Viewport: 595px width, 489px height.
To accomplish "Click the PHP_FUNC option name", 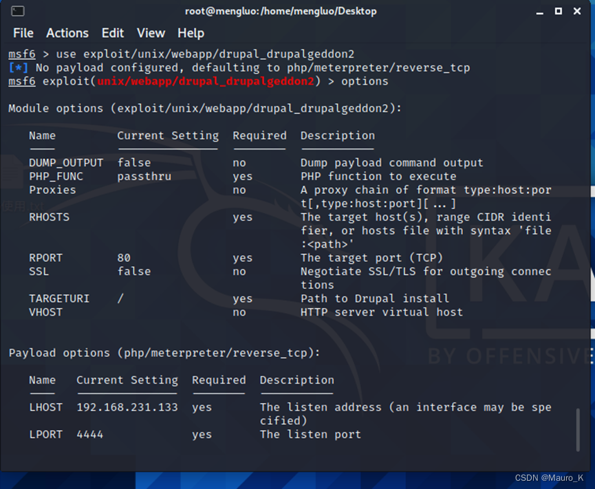I will [x=56, y=176].
